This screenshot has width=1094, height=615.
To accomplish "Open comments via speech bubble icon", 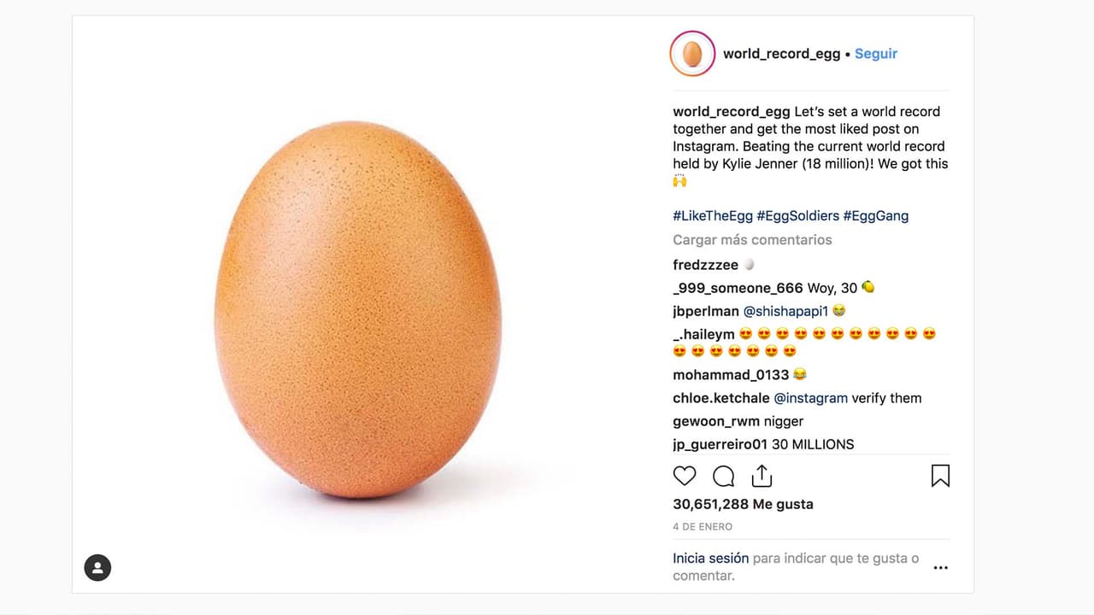I will coord(723,476).
